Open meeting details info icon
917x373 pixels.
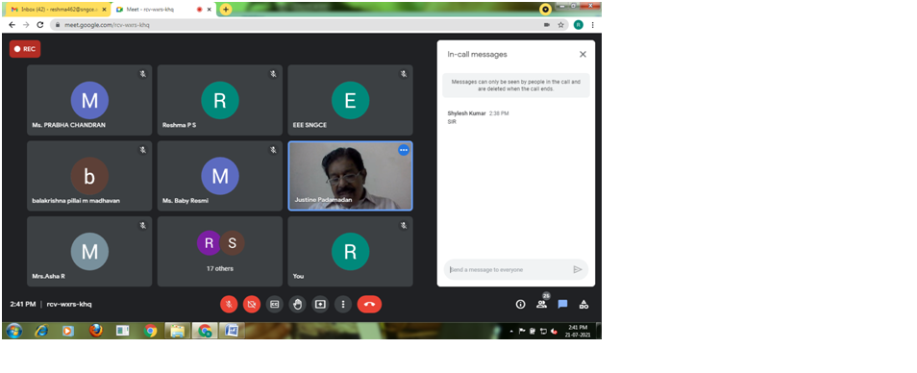[x=520, y=304]
